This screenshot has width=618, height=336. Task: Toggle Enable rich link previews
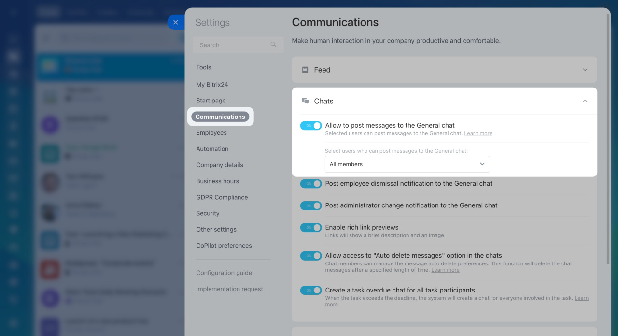[x=311, y=227]
